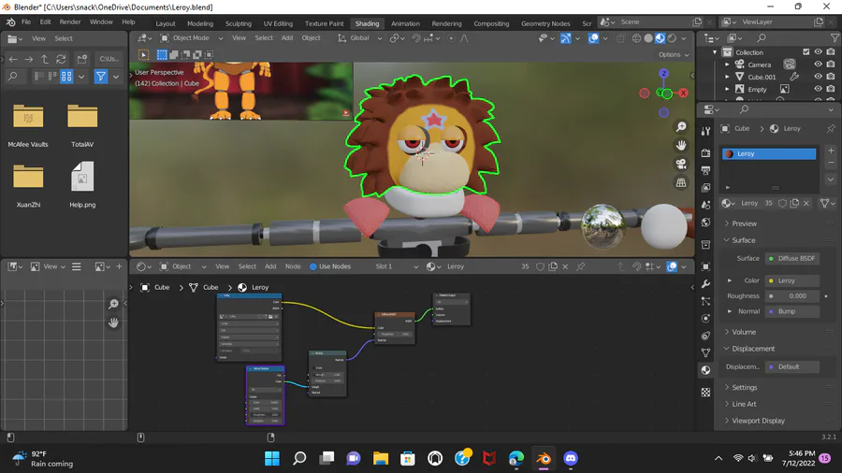The width and height of the screenshot is (842, 473).
Task: Toggle viewport gizmo display button
Action: (x=565, y=38)
